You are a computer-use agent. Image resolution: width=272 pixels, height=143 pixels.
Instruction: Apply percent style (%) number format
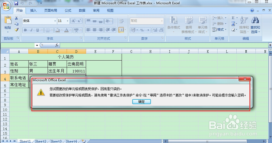pyautogui.click(x=142, y=30)
